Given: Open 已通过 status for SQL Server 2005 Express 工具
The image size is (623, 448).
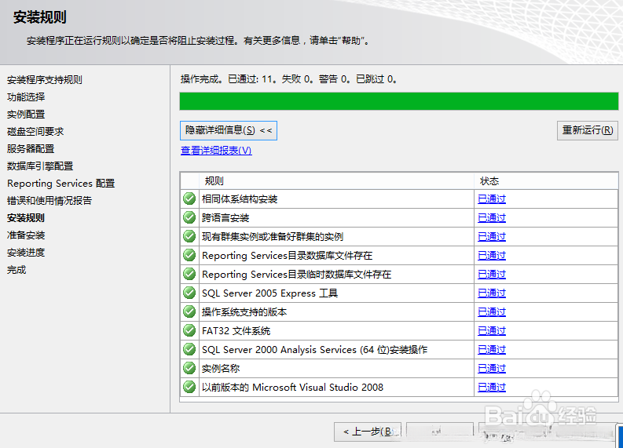Looking at the screenshot, I should [492, 293].
